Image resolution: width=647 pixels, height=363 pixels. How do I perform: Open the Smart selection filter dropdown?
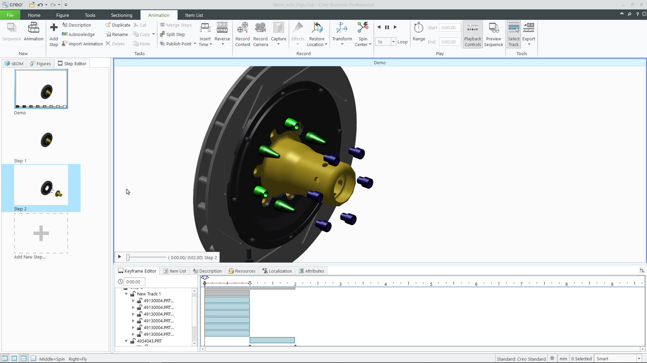[x=639, y=359]
